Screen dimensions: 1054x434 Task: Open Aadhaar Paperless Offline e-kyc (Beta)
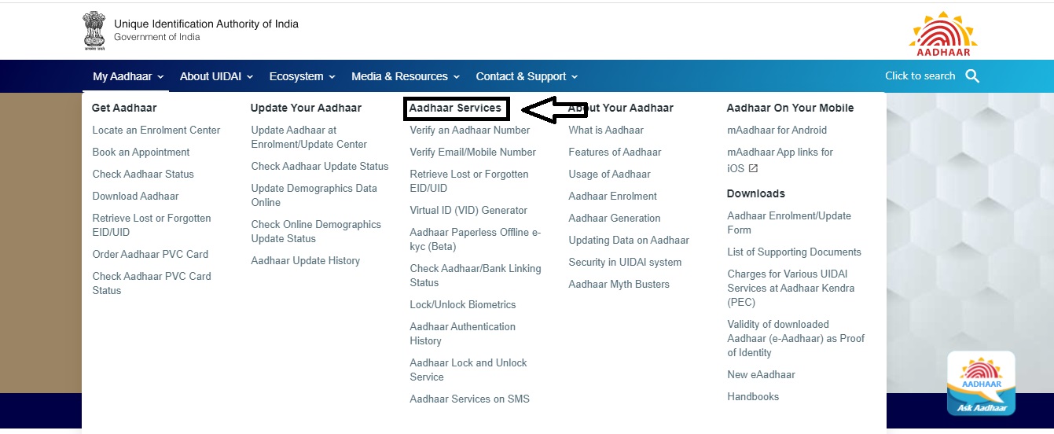coord(476,239)
